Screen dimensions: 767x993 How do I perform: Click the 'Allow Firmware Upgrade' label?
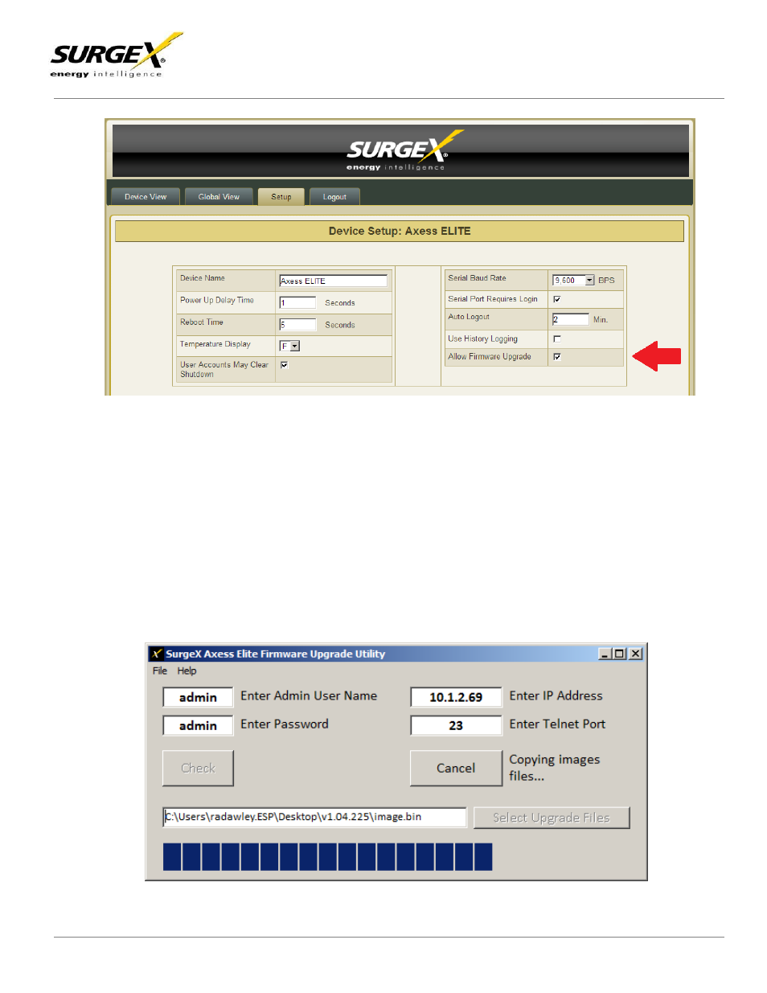(x=489, y=357)
